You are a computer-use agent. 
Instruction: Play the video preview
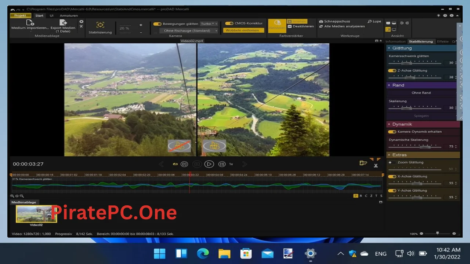[x=209, y=164]
